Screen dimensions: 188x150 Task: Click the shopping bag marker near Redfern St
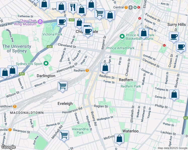tap(105, 68)
